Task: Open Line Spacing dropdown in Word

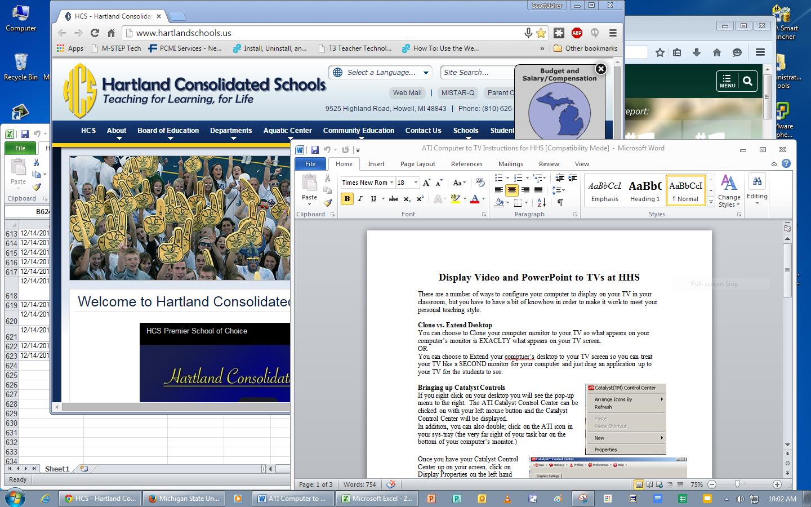Action: (558, 190)
